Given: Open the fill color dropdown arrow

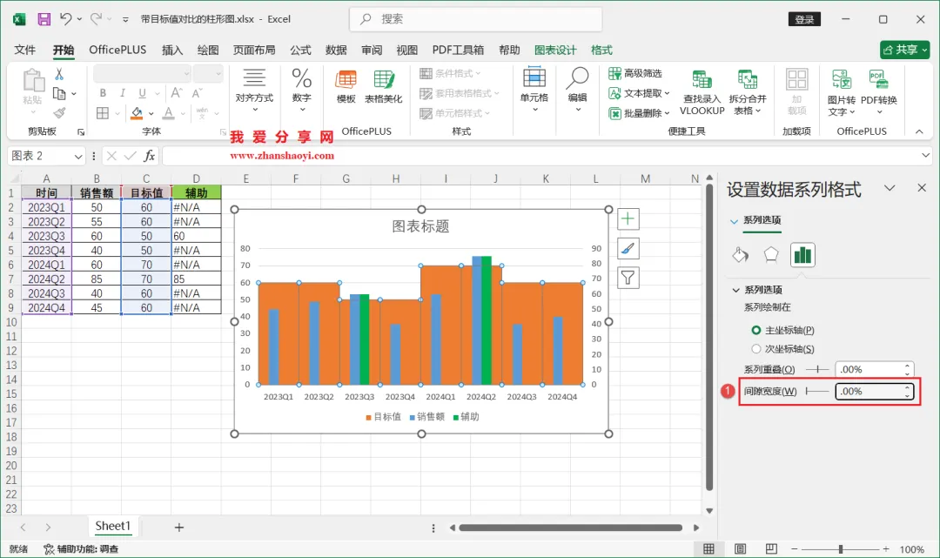Looking at the screenshot, I should pyautogui.click(x=151, y=113).
